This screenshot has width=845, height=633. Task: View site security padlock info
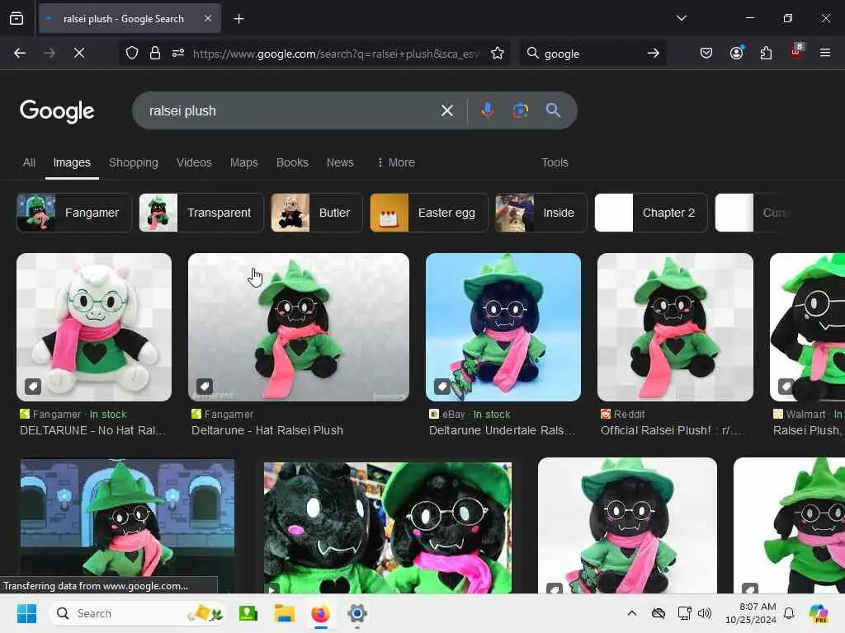155,53
